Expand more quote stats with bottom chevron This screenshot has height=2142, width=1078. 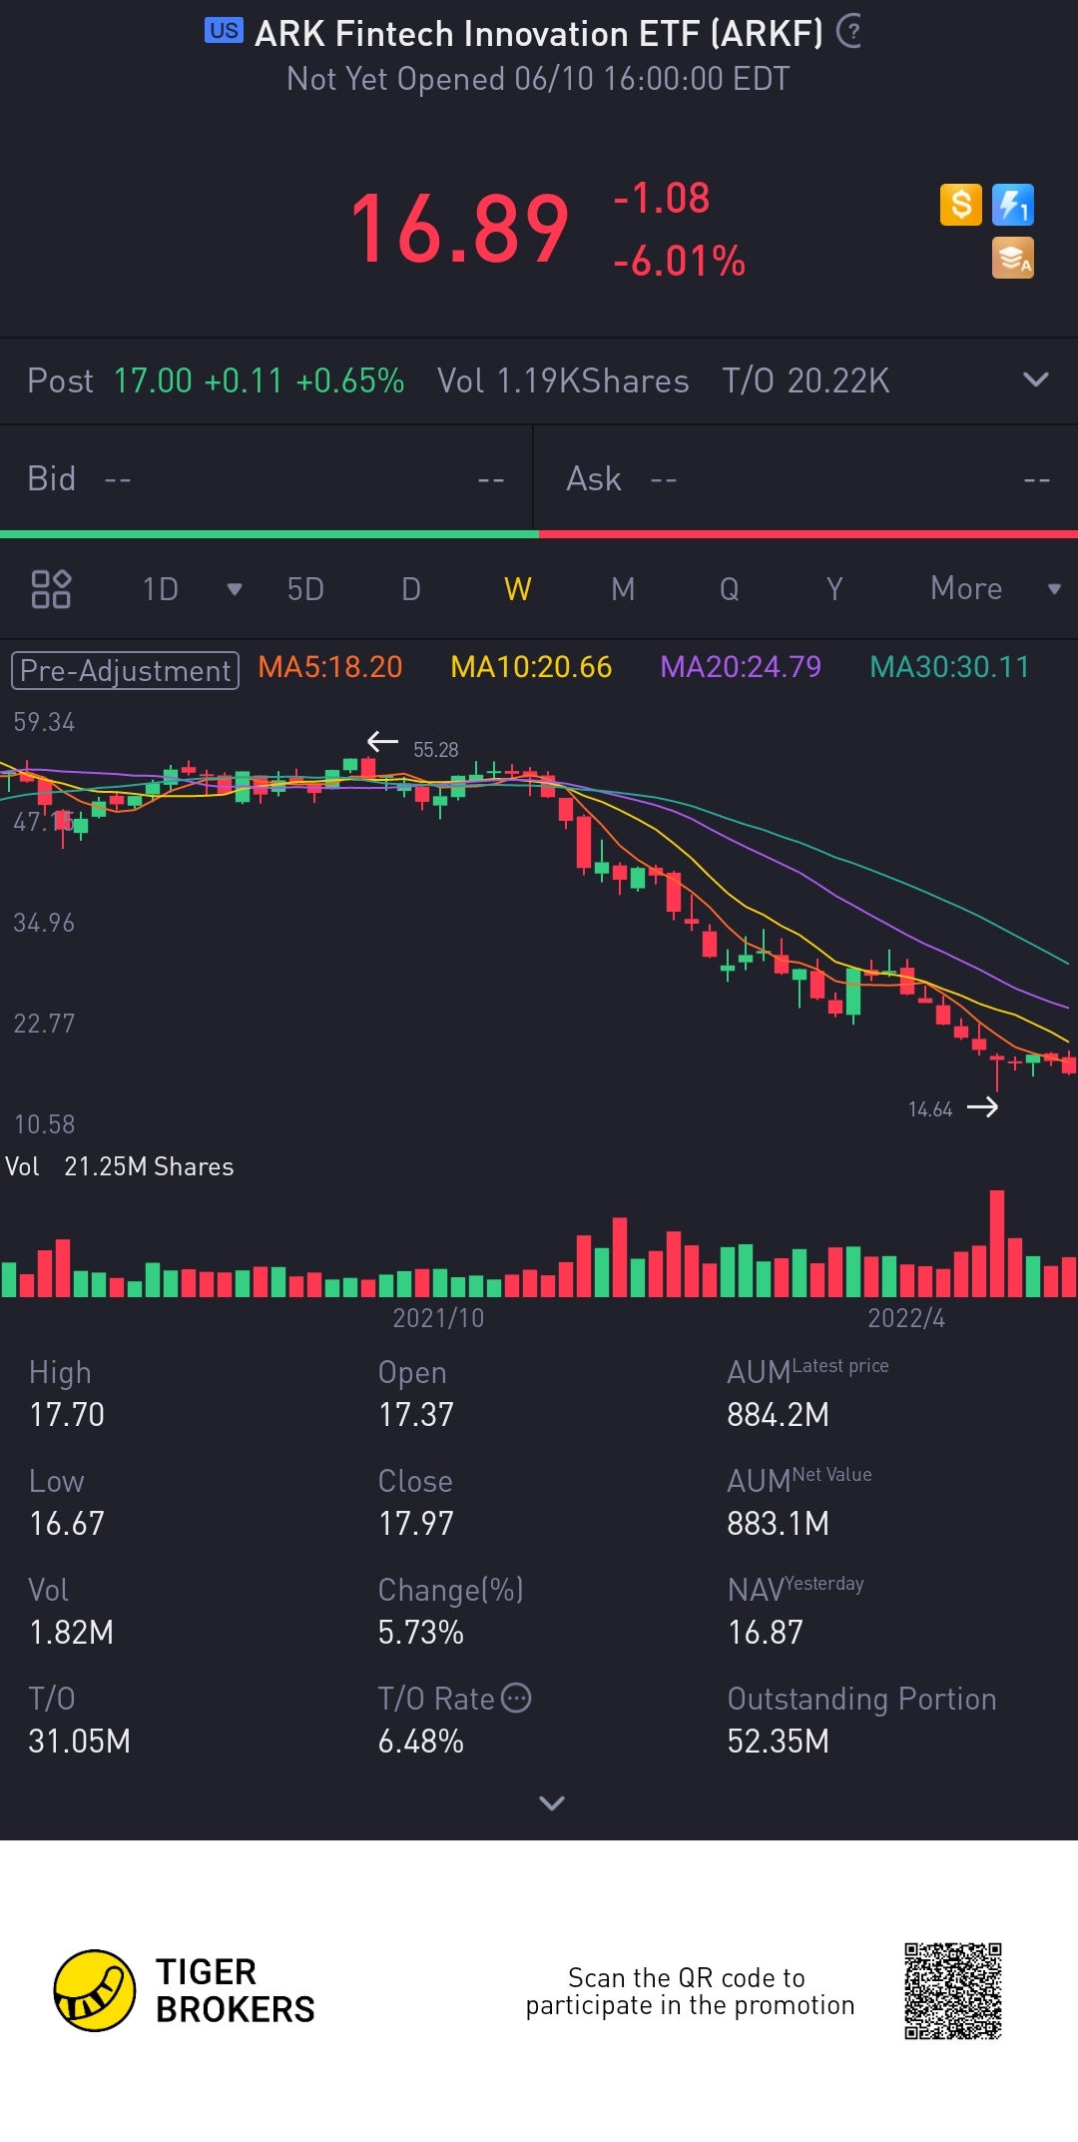click(552, 1802)
